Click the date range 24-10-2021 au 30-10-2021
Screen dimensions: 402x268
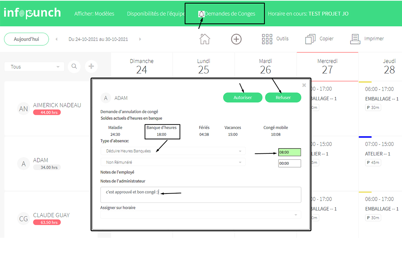coord(98,39)
